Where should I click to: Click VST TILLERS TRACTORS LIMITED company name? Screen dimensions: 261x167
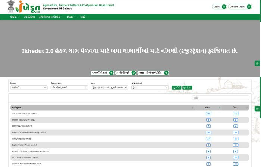25,114
